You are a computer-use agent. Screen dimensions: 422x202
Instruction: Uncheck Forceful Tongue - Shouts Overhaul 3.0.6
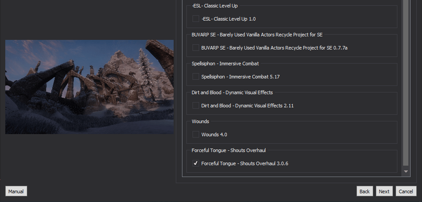tap(196, 163)
